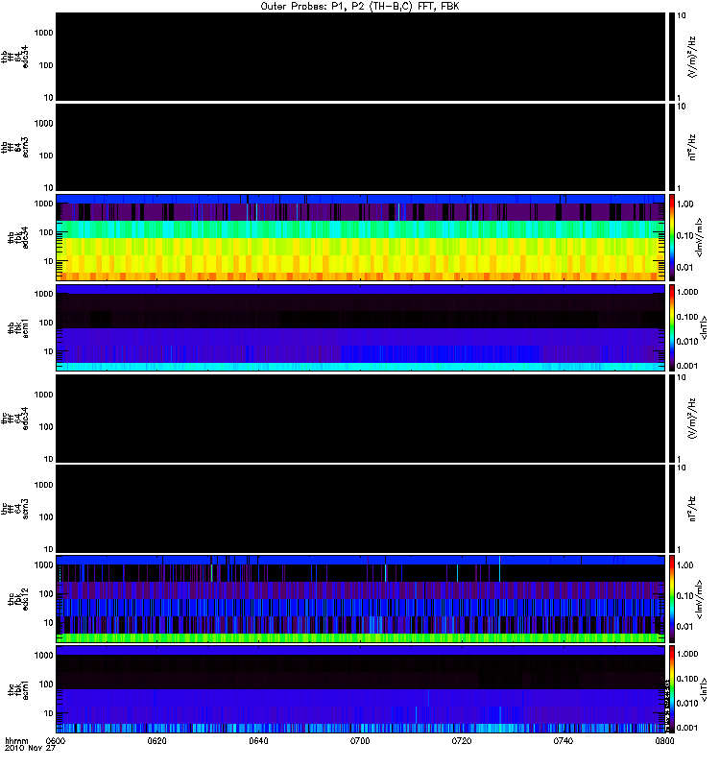This screenshot has width=720, height=768.
Task: Click the 'thc fff 64 edc34' y-axis label
Action: 14,418
